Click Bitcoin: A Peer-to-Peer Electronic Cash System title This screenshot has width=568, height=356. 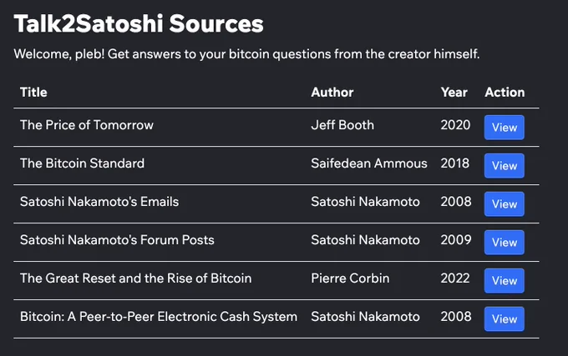coord(159,317)
